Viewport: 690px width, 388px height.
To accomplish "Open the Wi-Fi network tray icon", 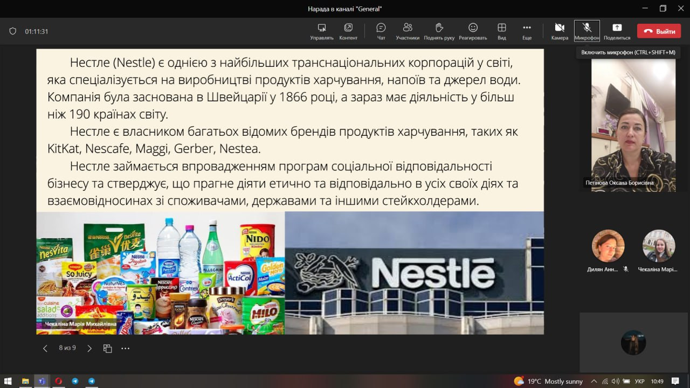I will point(605,381).
